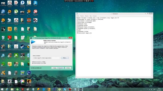
Task: Open the Recycle Bin on the desktop
Action: 3,38
